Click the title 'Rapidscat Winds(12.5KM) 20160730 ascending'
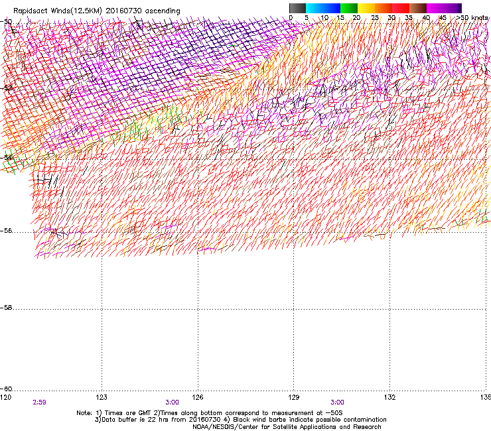This screenshot has height=431, width=491. click(x=97, y=11)
